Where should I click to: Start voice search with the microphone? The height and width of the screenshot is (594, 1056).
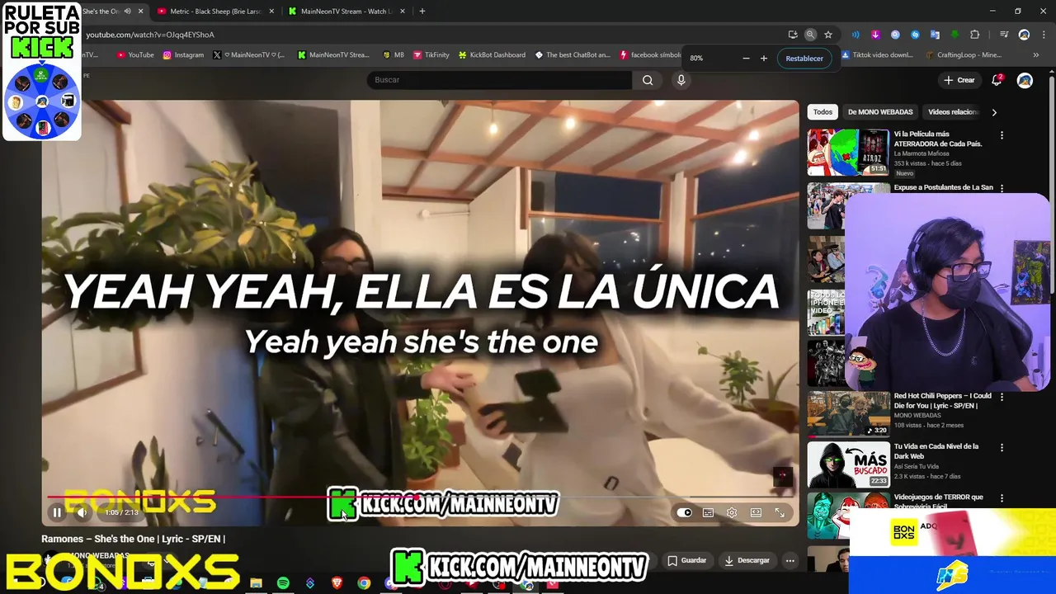click(x=681, y=80)
